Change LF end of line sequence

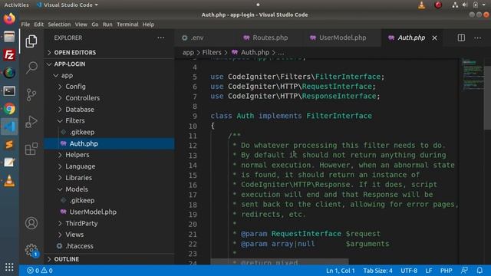[429, 271]
